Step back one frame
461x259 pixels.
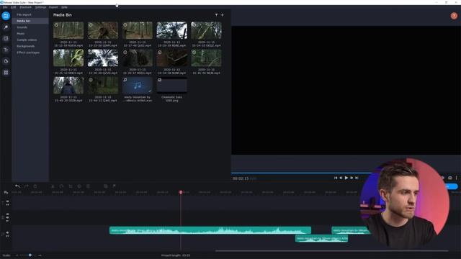pyautogui.click(x=341, y=178)
